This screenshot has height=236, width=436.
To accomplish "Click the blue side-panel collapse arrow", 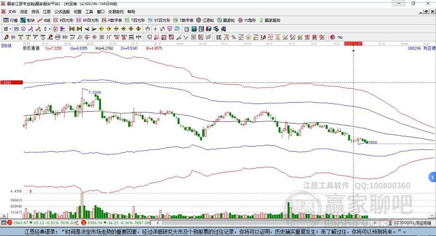I will pyautogui.click(x=432, y=177).
